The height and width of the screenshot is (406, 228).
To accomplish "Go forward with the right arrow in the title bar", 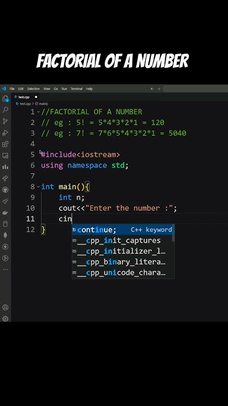I will point(158,89).
